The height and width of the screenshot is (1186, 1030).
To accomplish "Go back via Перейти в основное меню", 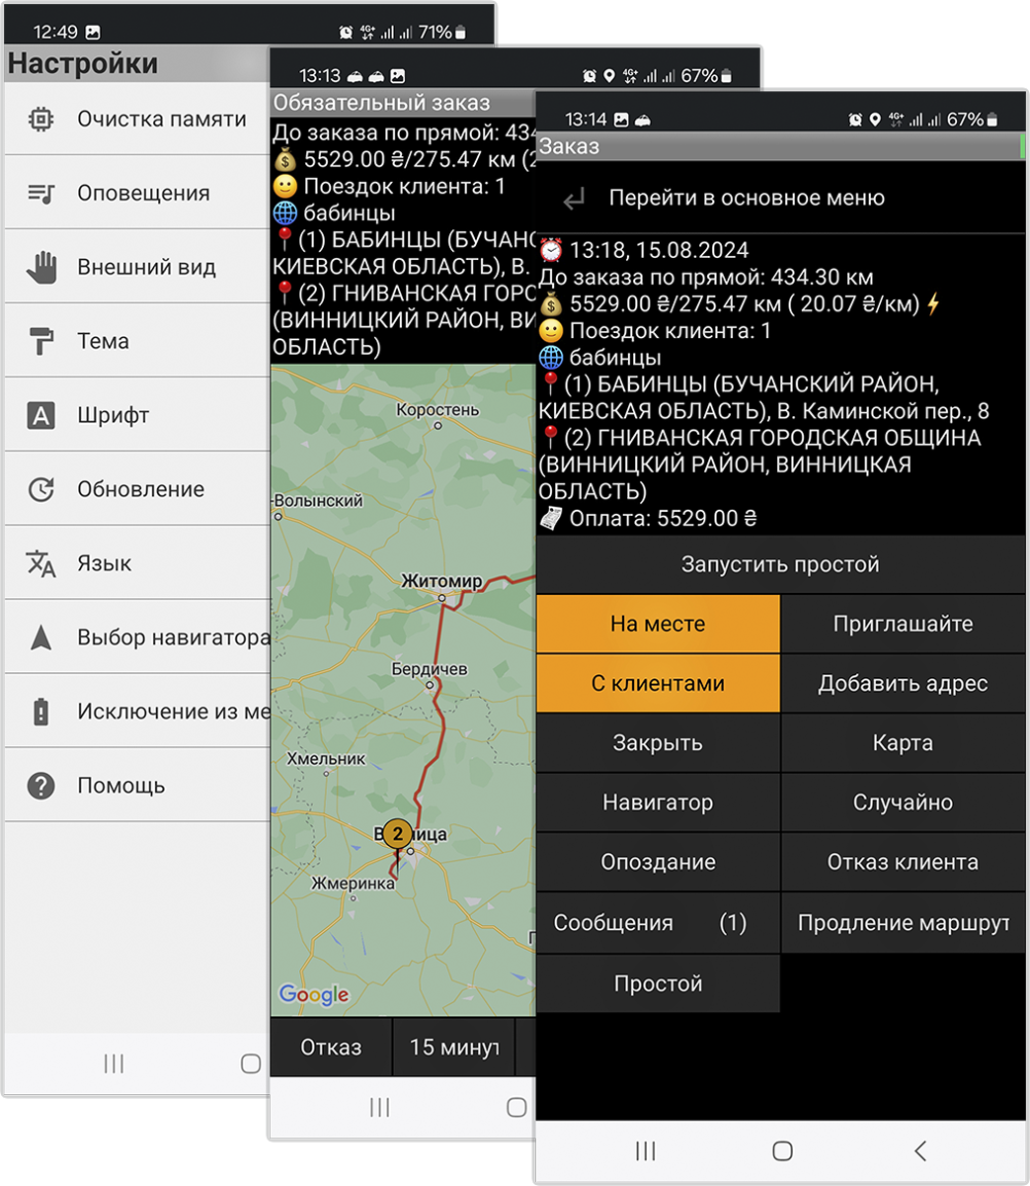I will tap(746, 199).
